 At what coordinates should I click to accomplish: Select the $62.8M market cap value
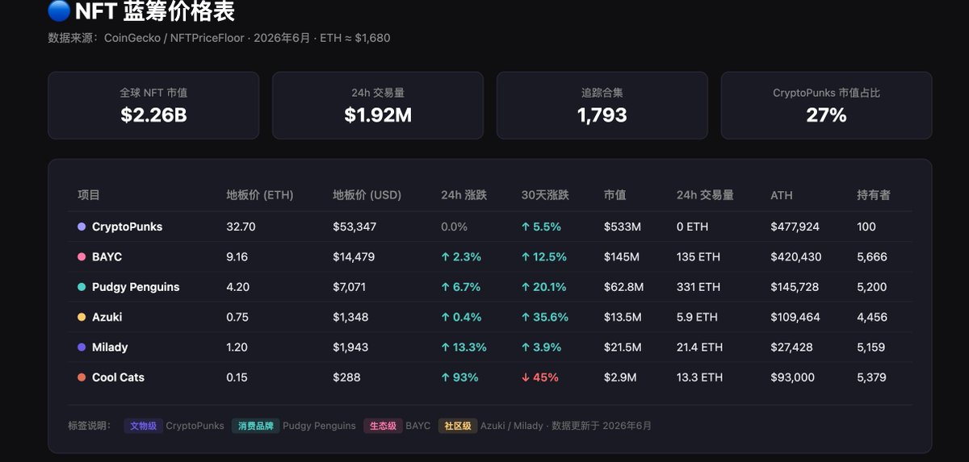click(623, 287)
